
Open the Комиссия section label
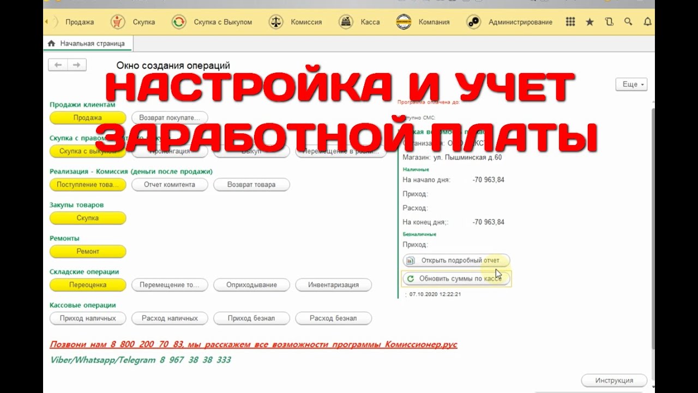click(x=306, y=22)
